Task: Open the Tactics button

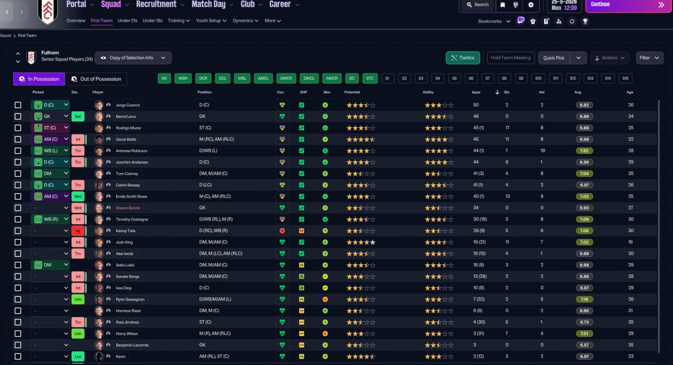Action: click(x=463, y=58)
